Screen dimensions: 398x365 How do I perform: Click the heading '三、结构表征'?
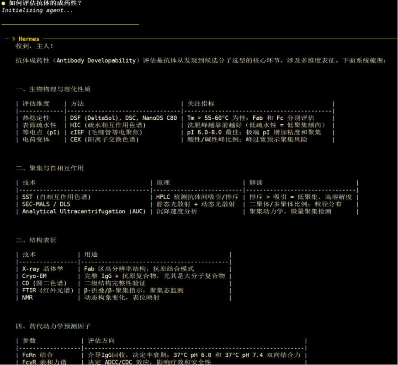click(x=36, y=240)
